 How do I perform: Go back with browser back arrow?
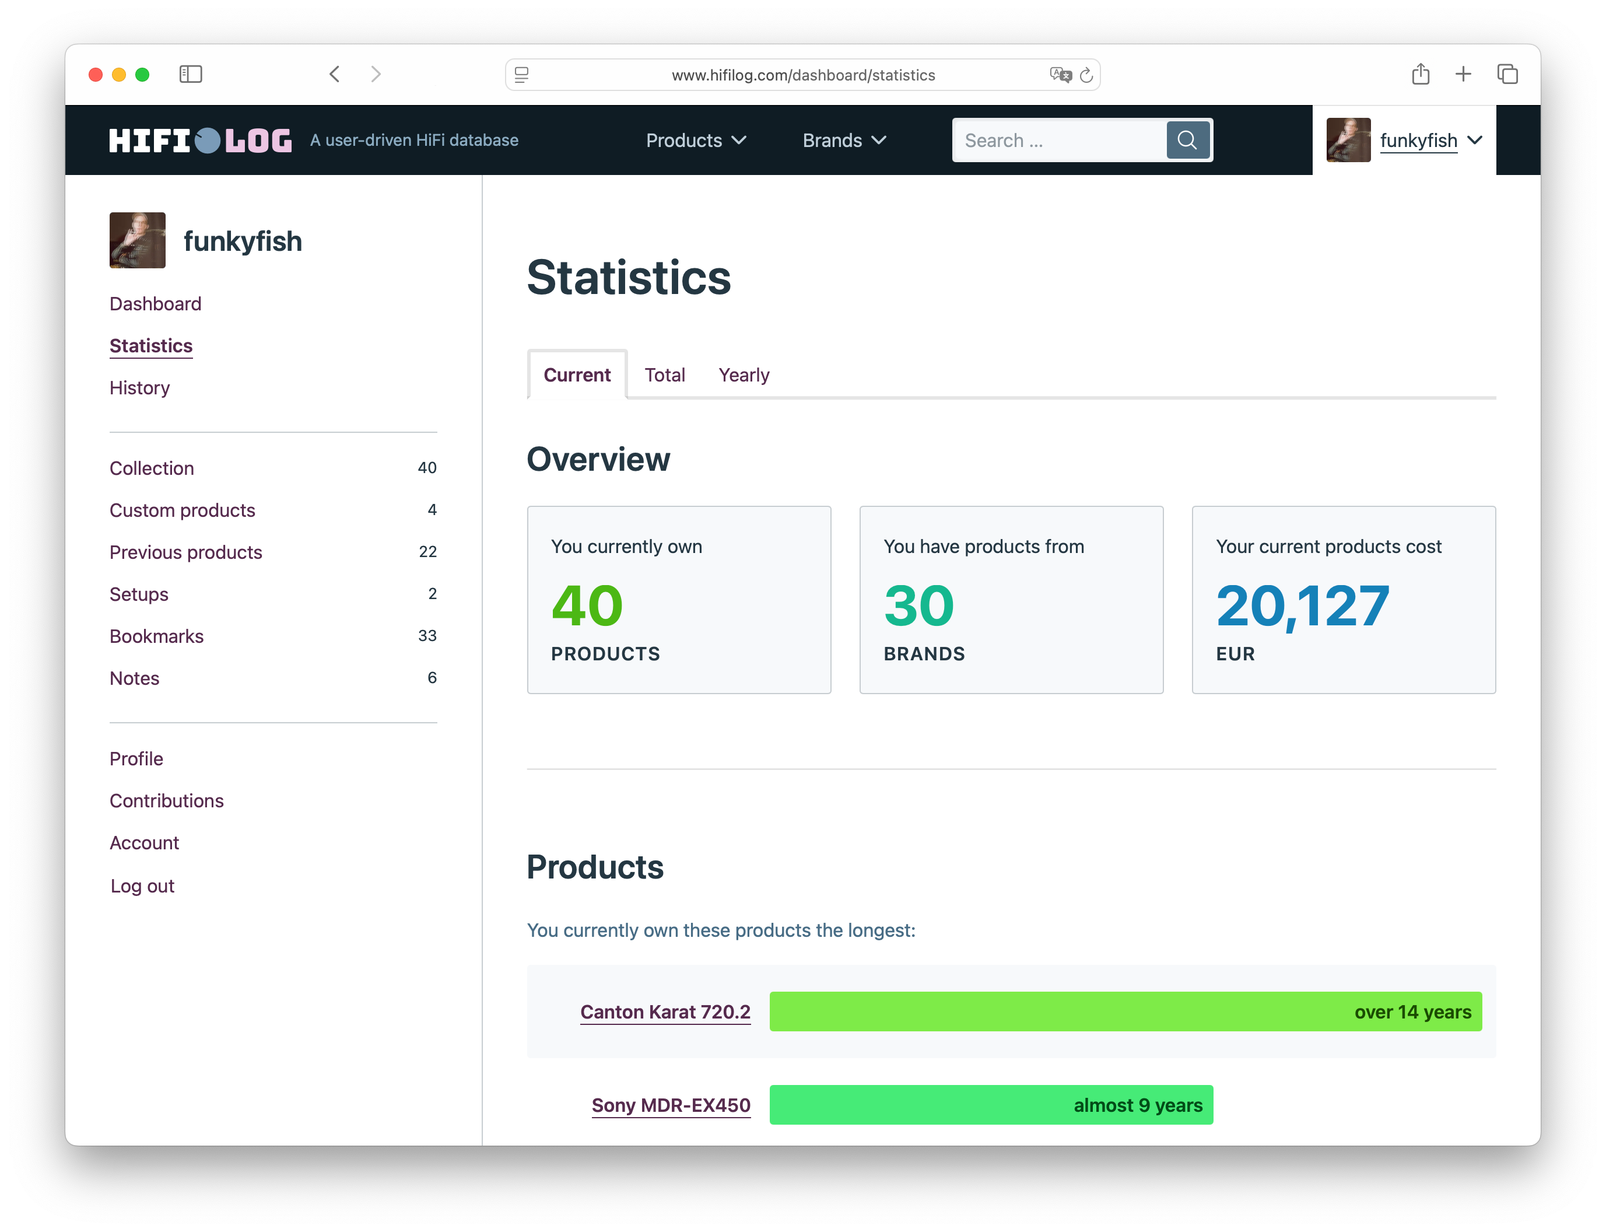[x=334, y=74]
